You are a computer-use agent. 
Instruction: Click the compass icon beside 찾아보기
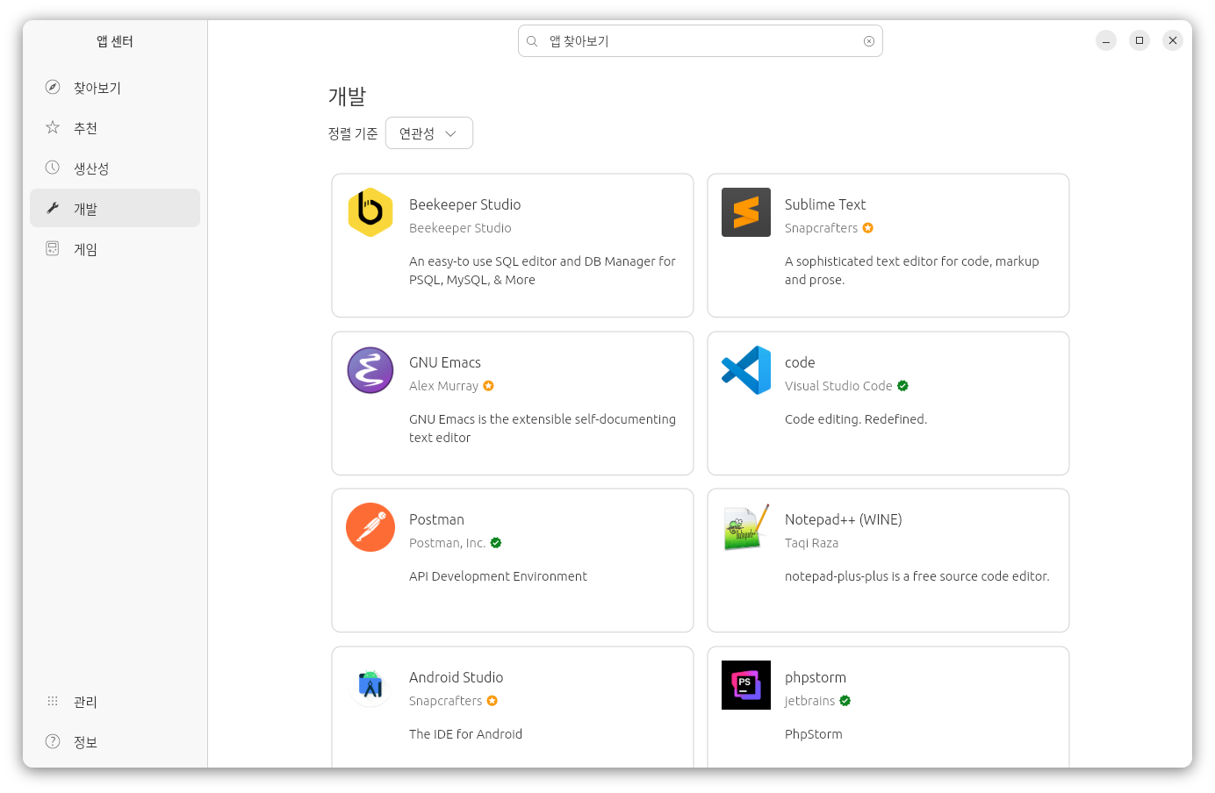click(53, 87)
